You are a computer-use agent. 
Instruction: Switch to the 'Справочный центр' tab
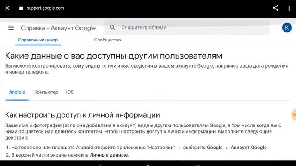pyautogui.click(x=38, y=40)
